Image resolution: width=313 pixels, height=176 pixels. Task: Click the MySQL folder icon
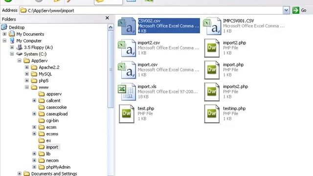coord(34,74)
